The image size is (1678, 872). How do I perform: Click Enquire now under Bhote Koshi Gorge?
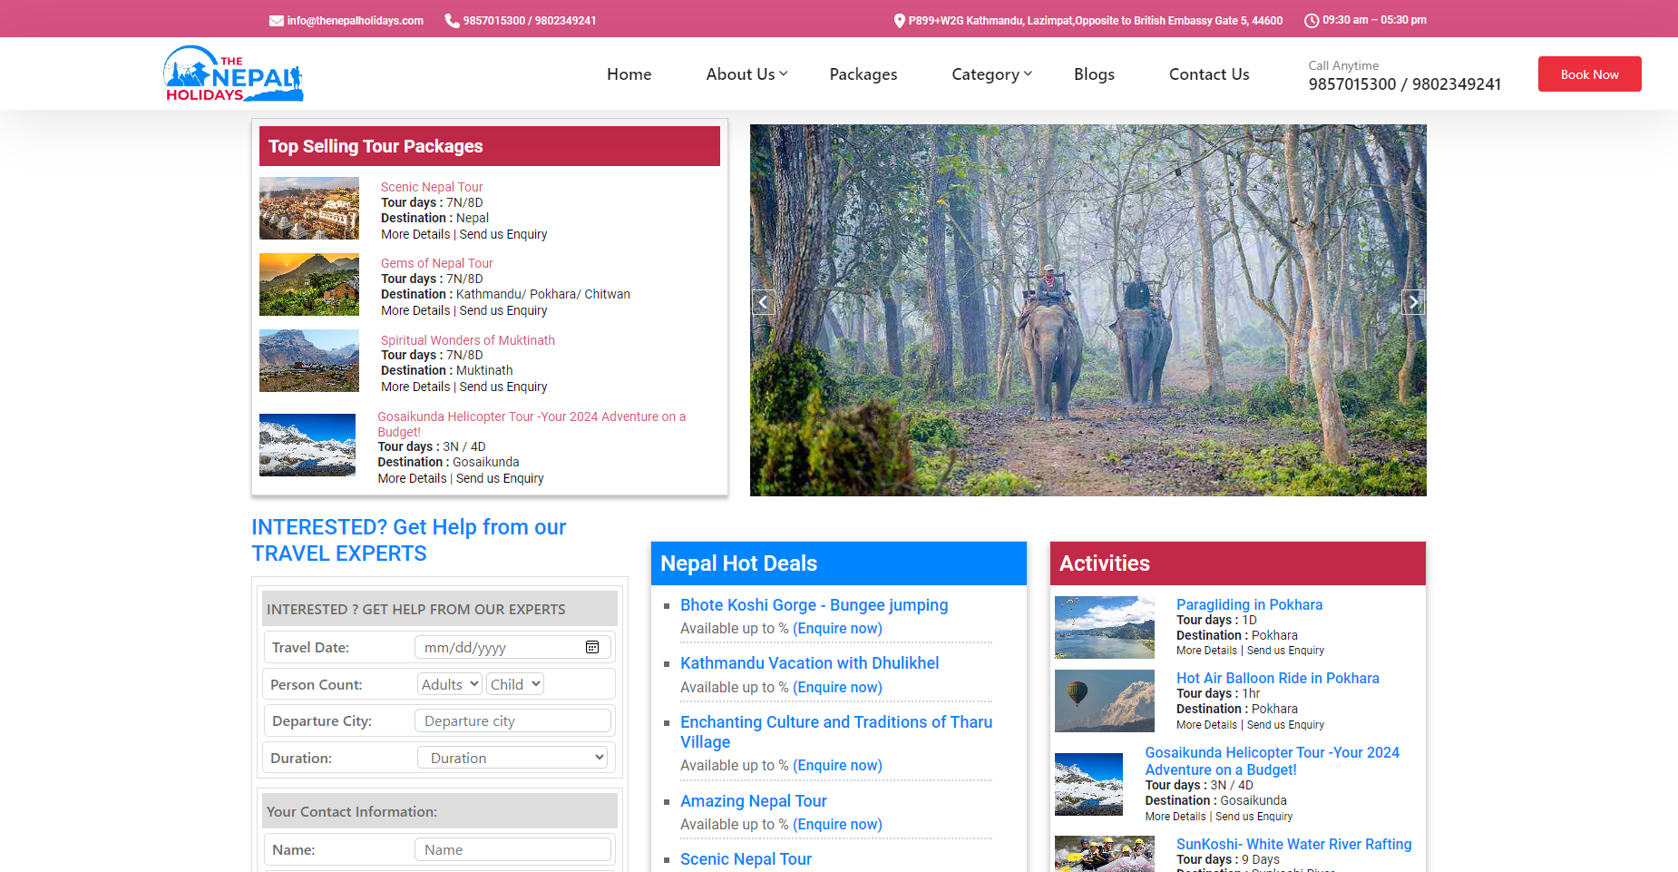point(837,629)
